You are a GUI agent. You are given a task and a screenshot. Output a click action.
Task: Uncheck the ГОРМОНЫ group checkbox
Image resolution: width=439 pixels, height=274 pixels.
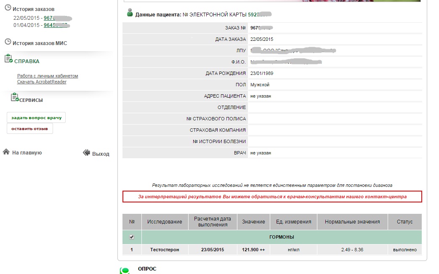[132, 237]
